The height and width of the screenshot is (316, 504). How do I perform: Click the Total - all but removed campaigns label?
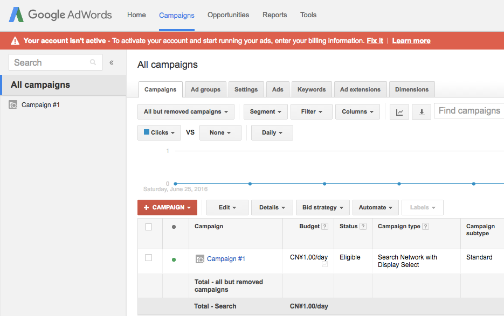coord(229,285)
